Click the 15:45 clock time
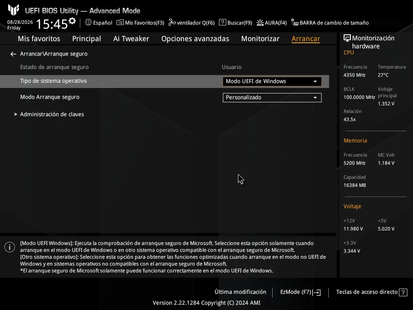This screenshot has width=413, height=310. [52, 24]
